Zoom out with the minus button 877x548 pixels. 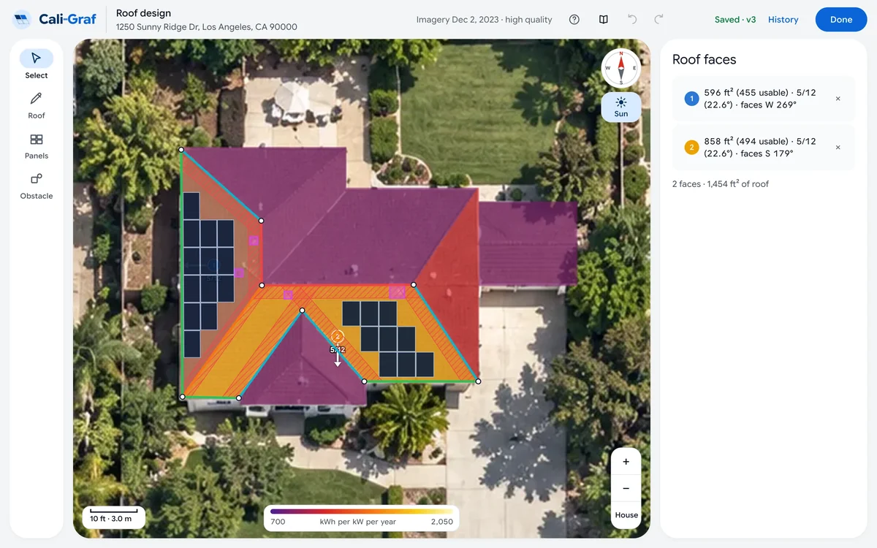pos(626,488)
